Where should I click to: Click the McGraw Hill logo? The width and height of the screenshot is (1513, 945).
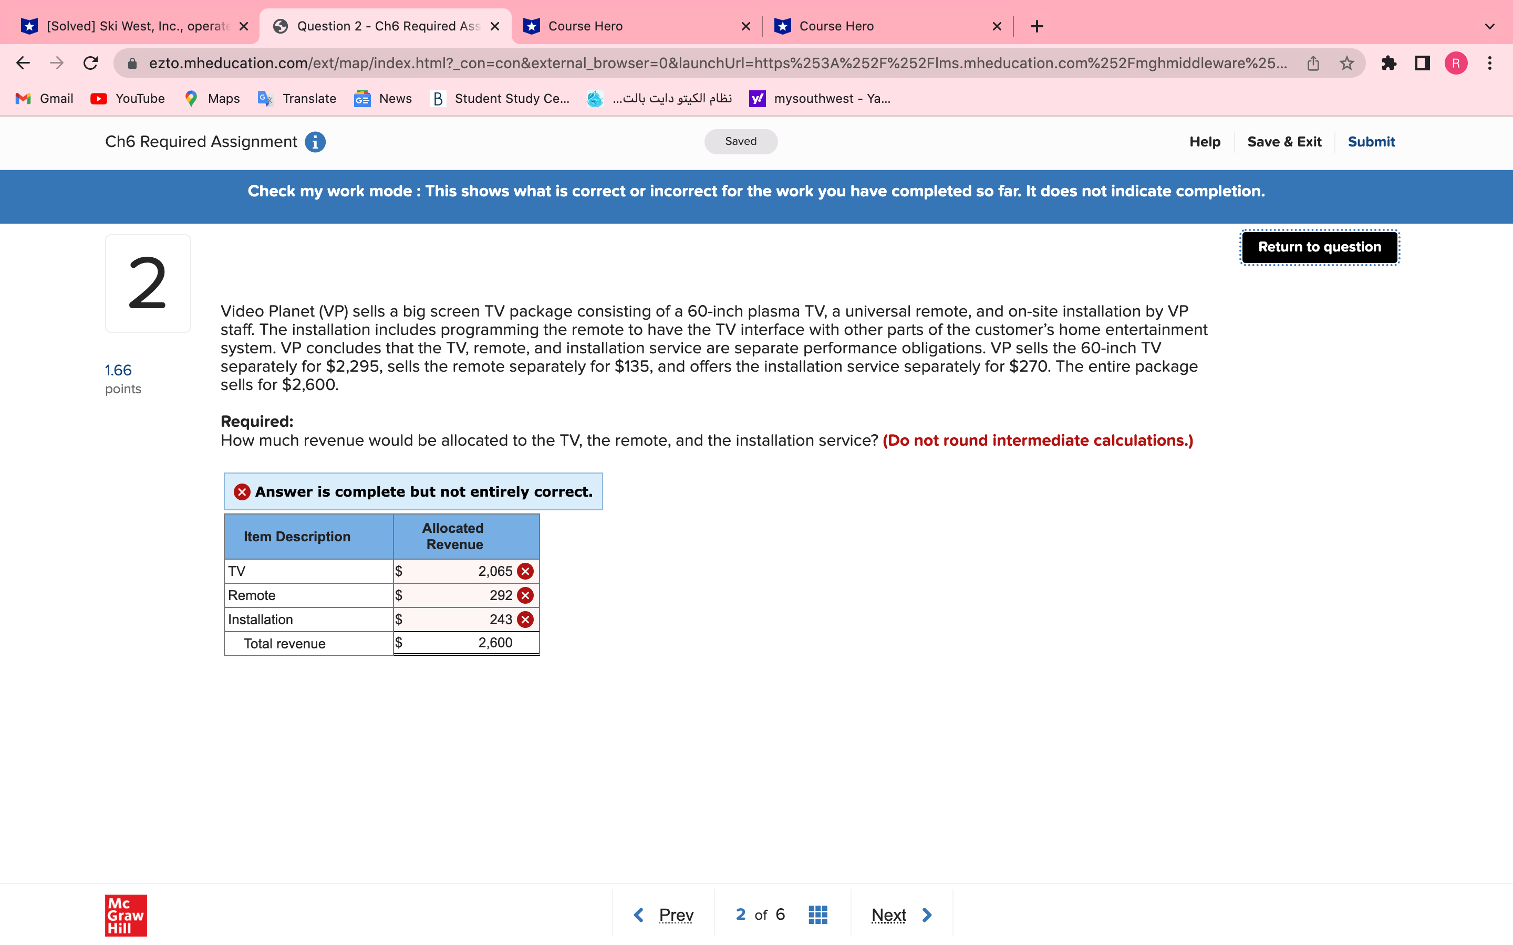(125, 915)
